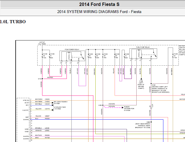Click the 'HOT AT ALL TIMES' label
Screen dimensions: 185x142
coord(42,43)
